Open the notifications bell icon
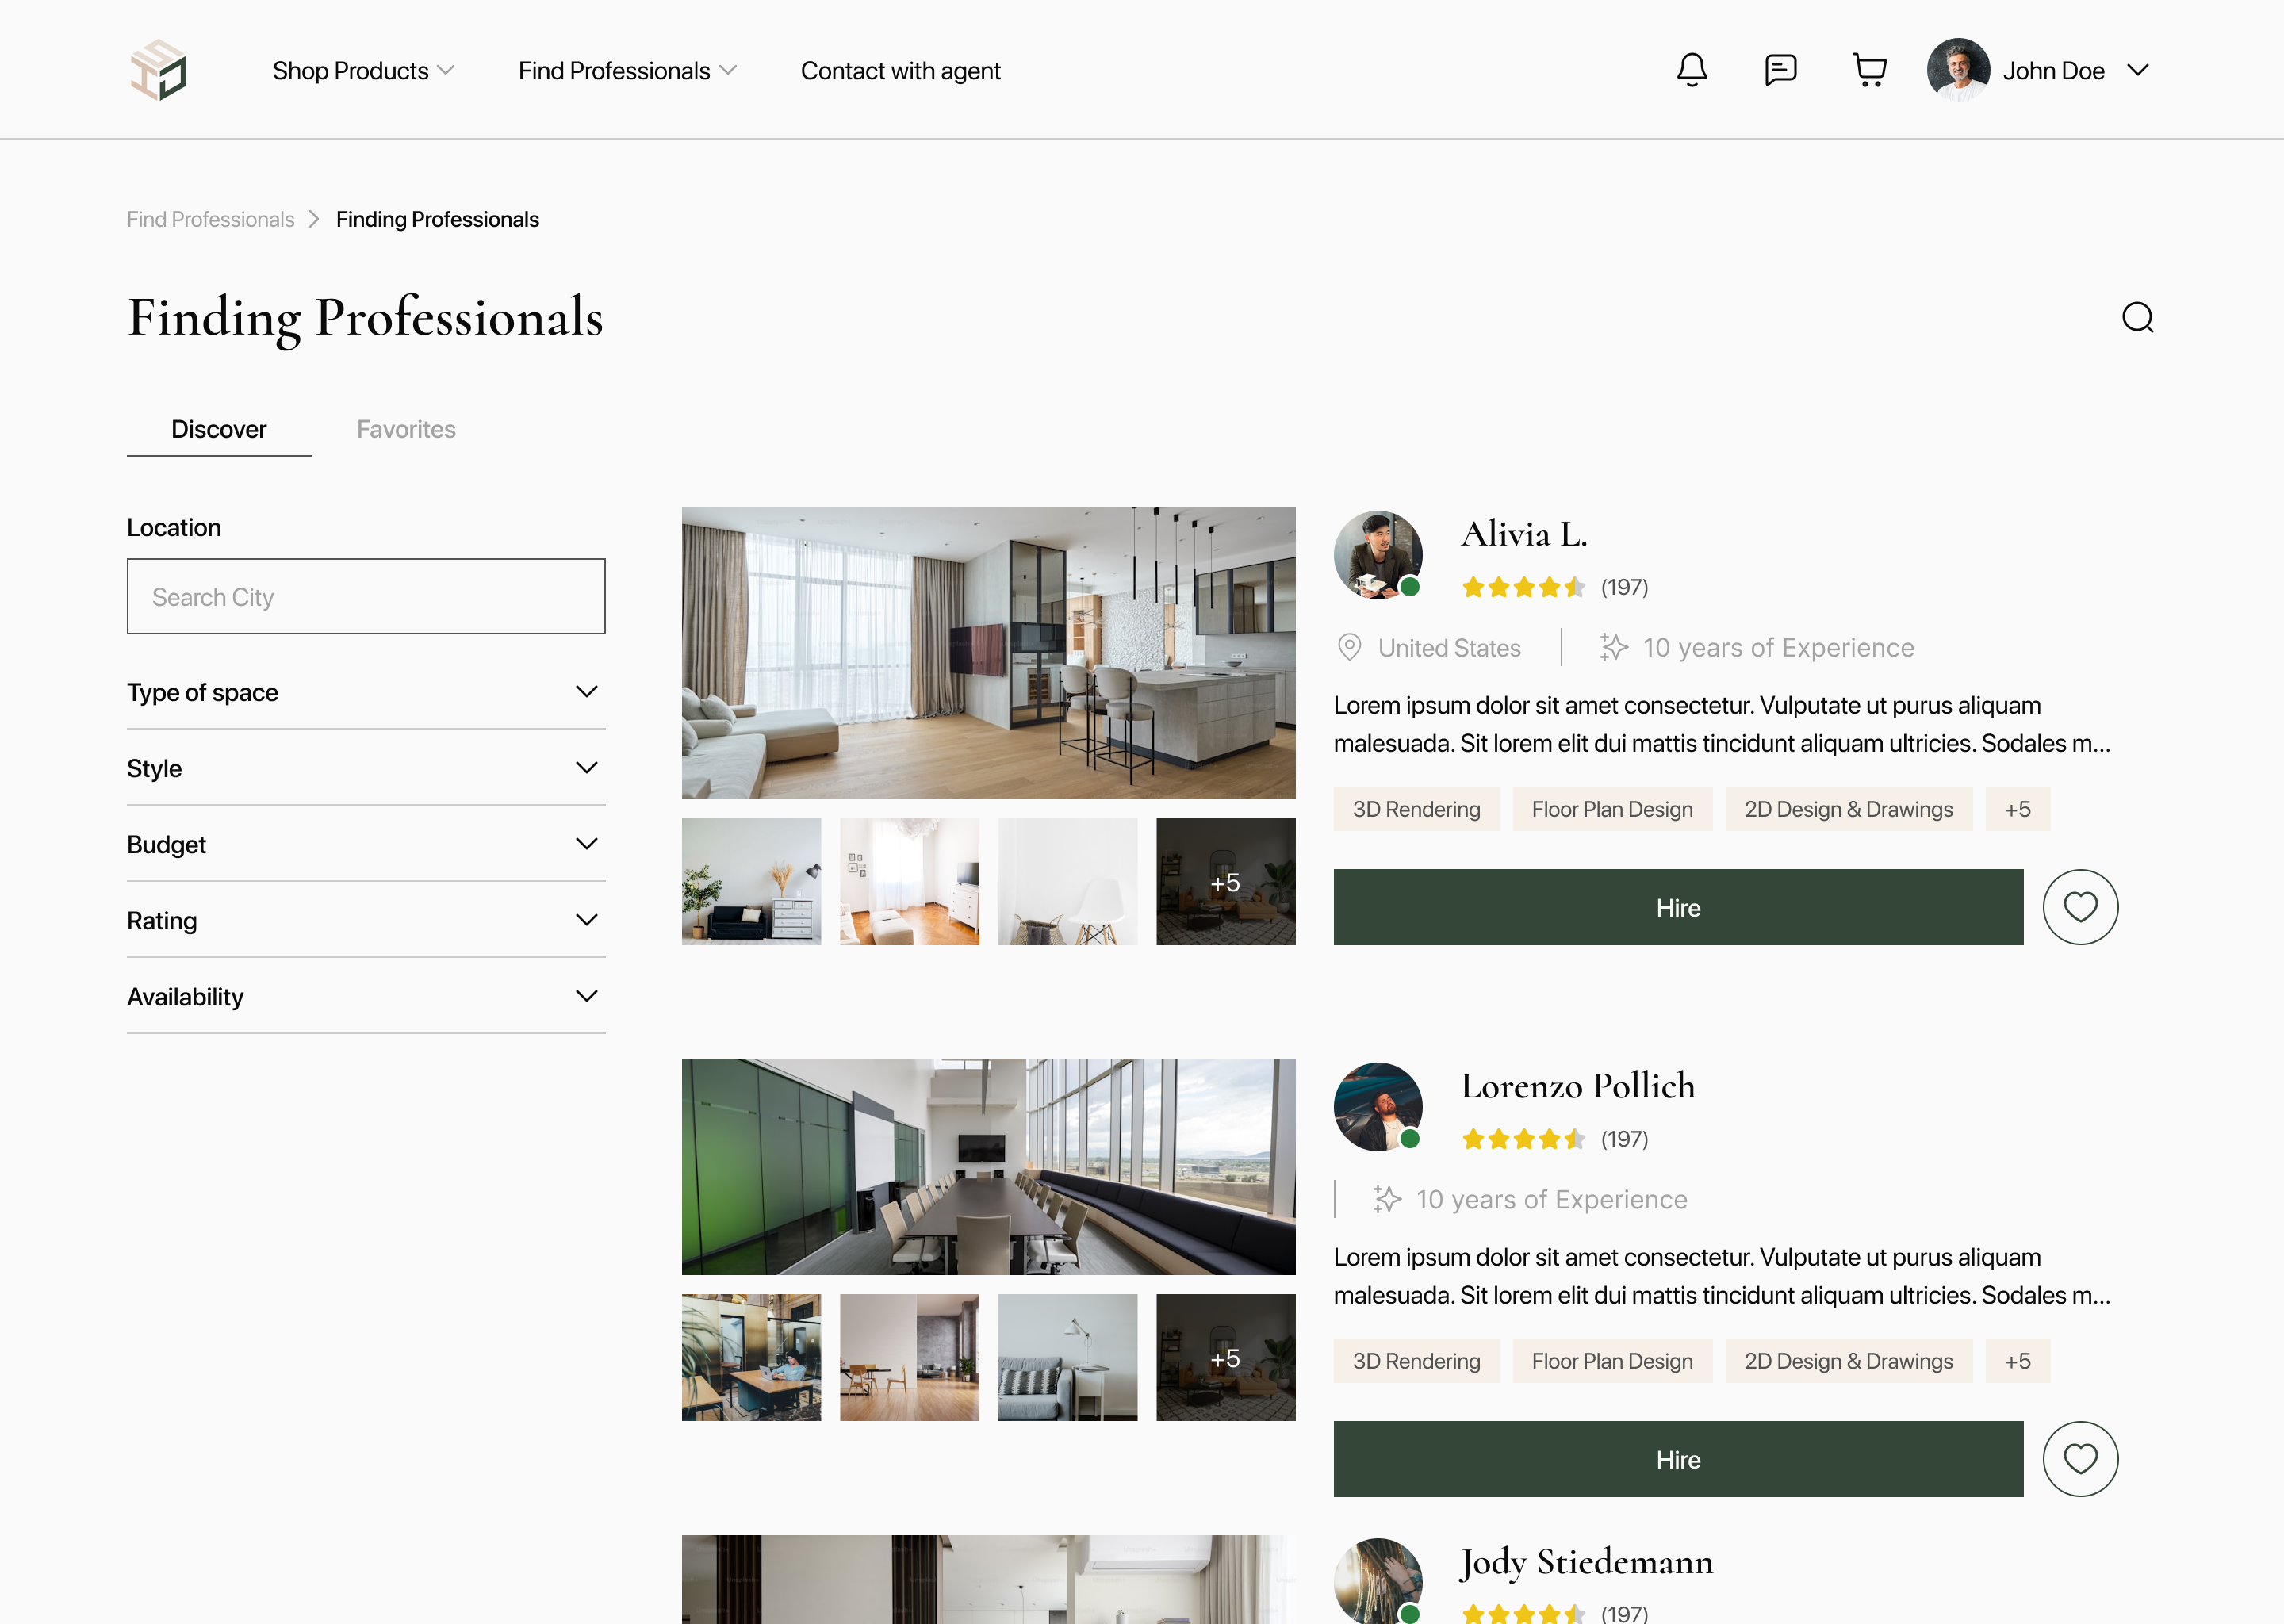Image resolution: width=2284 pixels, height=1624 pixels. click(x=1692, y=70)
